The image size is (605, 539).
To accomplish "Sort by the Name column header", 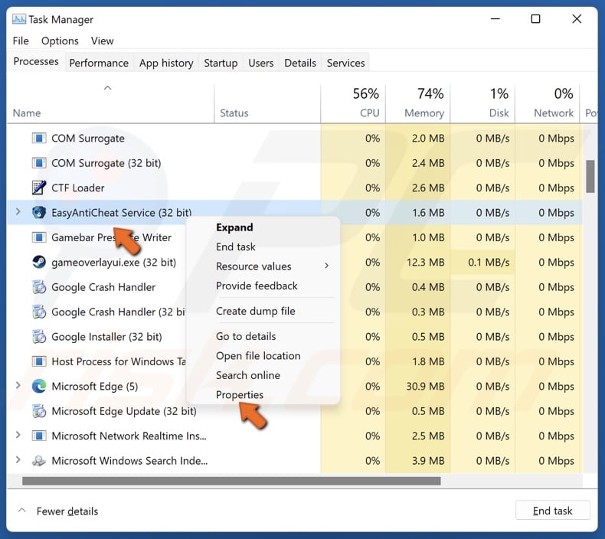I will click(110, 103).
